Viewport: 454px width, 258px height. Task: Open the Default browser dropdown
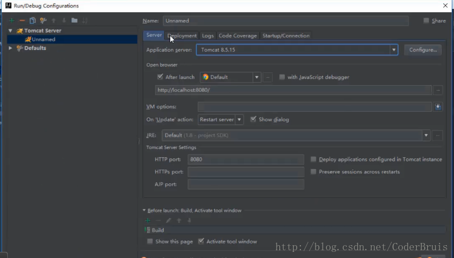click(x=256, y=77)
